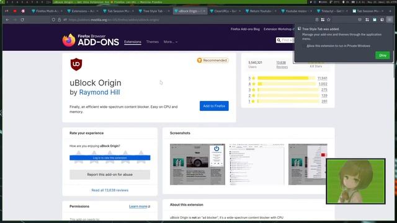Viewport: 397px width, 223px height.
Task: Click the Recommended badge
Action: [x=213, y=61]
